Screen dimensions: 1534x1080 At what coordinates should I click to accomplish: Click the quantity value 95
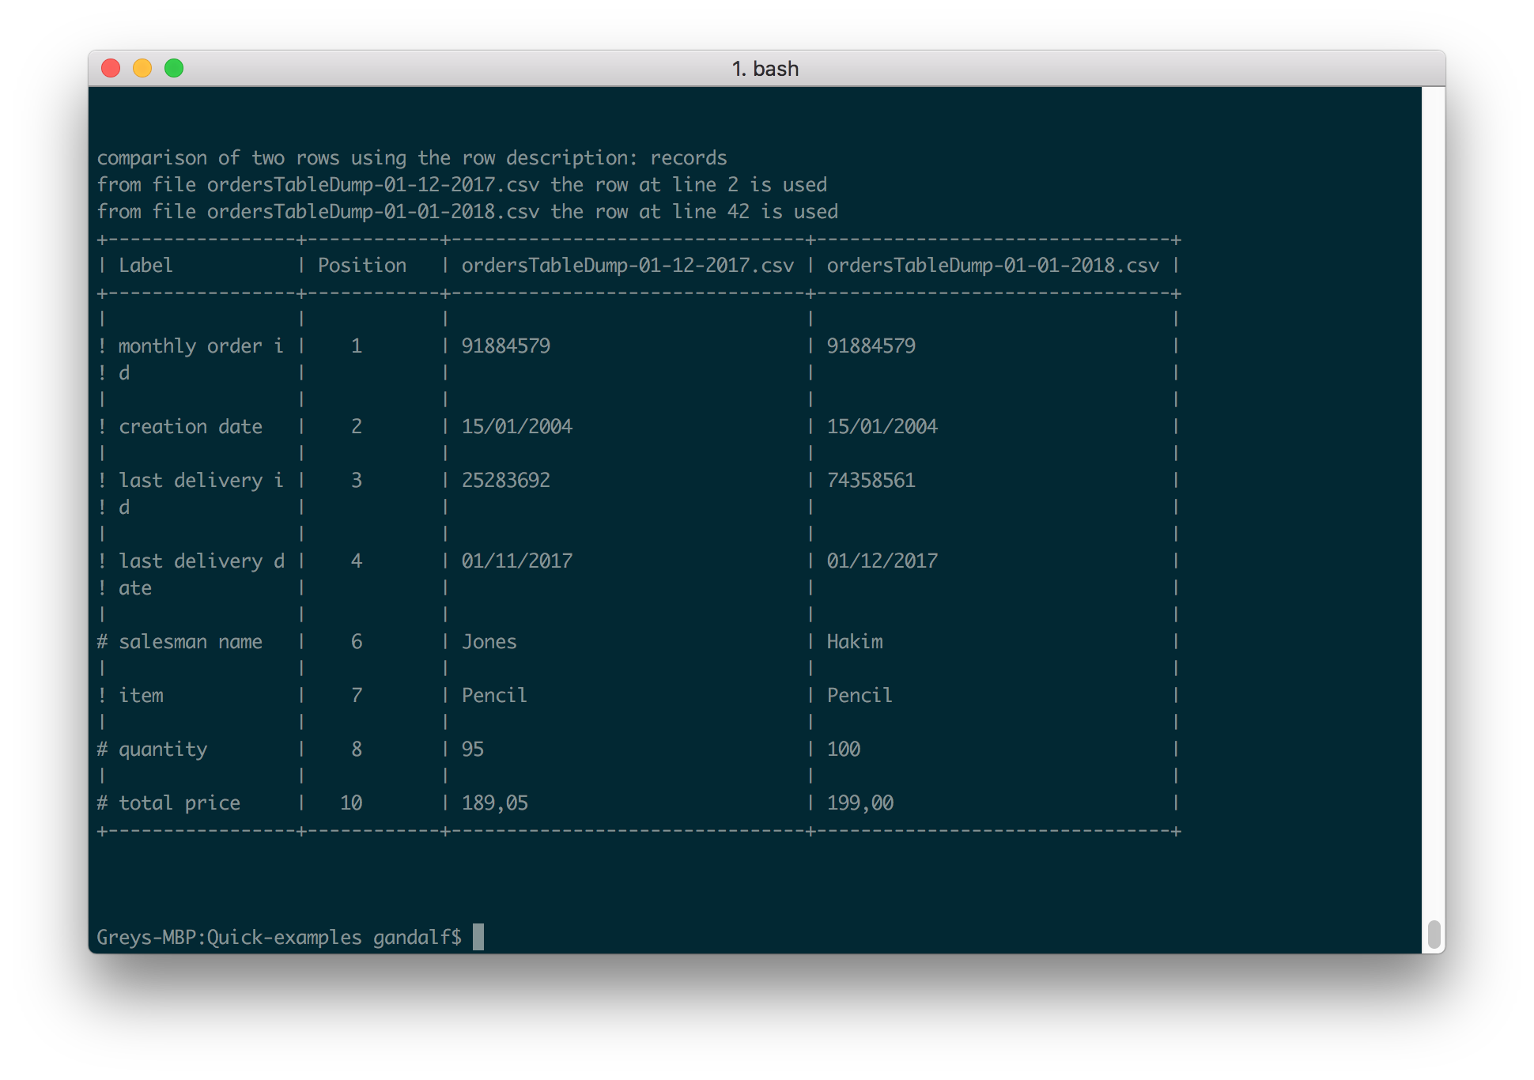(x=472, y=750)
